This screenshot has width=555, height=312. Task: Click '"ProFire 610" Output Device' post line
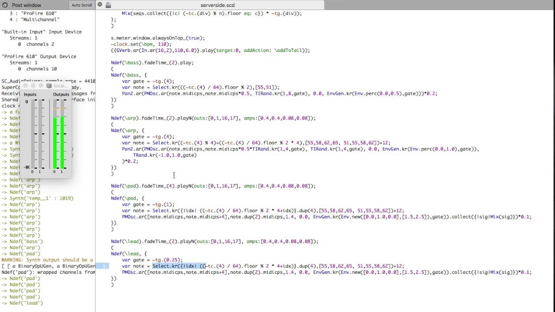[39, 57]
